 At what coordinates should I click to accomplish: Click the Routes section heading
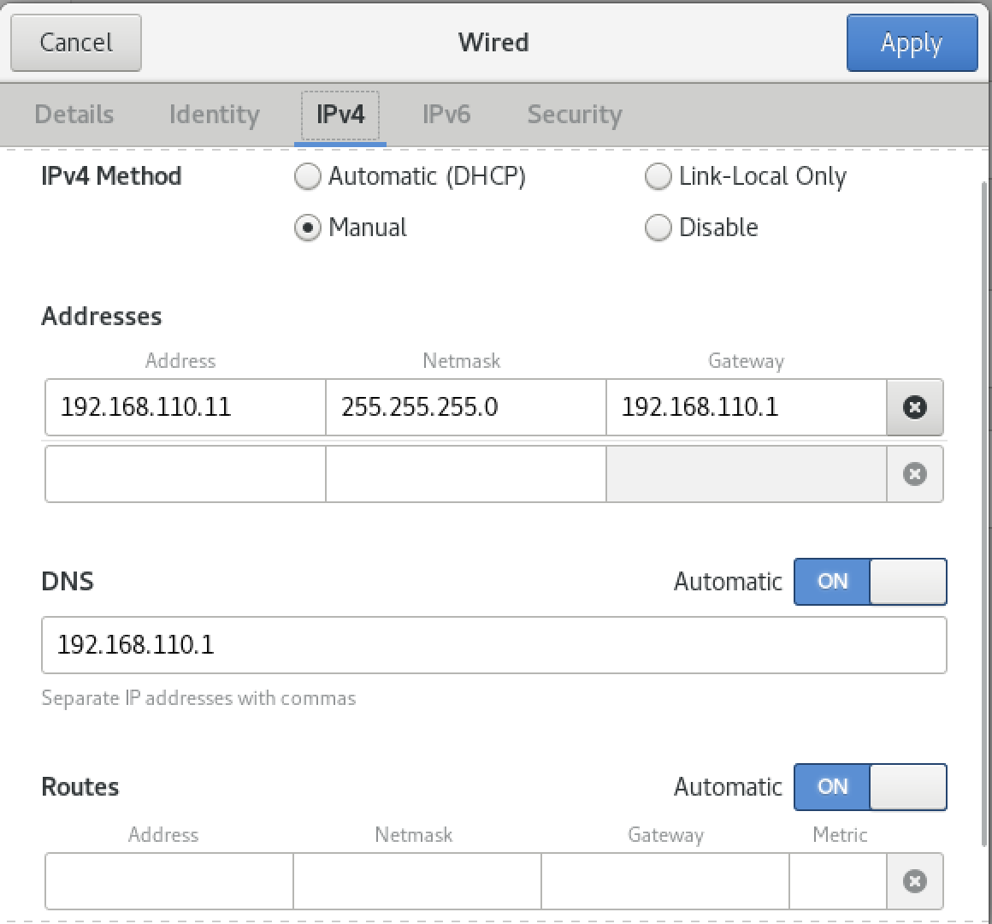point(80,786)
